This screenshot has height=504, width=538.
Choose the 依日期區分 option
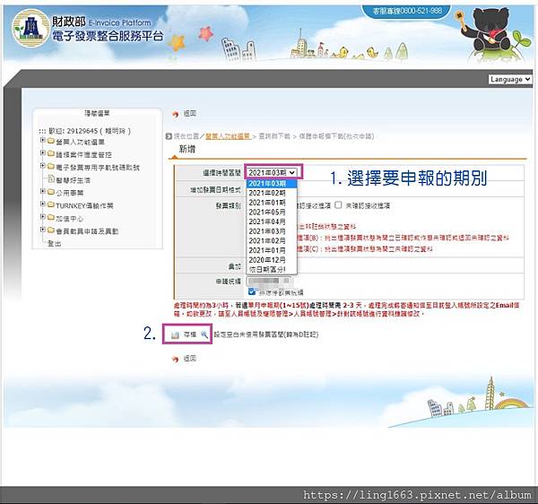(x=272, y=270)
